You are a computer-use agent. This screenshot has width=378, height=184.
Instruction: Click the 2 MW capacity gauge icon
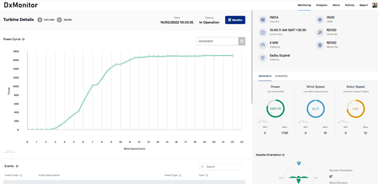pyautogui.click(x=262, y=45)
